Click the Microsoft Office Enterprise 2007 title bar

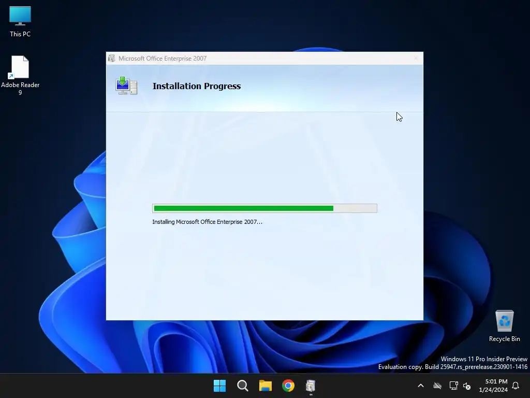point(264,58)
